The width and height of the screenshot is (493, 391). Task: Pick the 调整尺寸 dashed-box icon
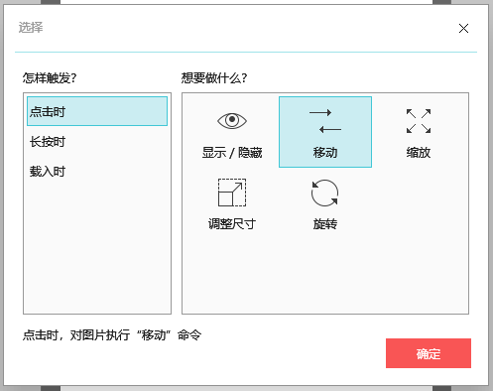coord(232,193)
